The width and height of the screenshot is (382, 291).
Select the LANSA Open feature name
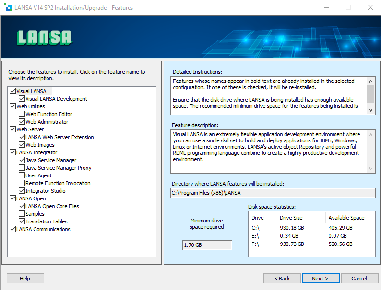[31, 198]
